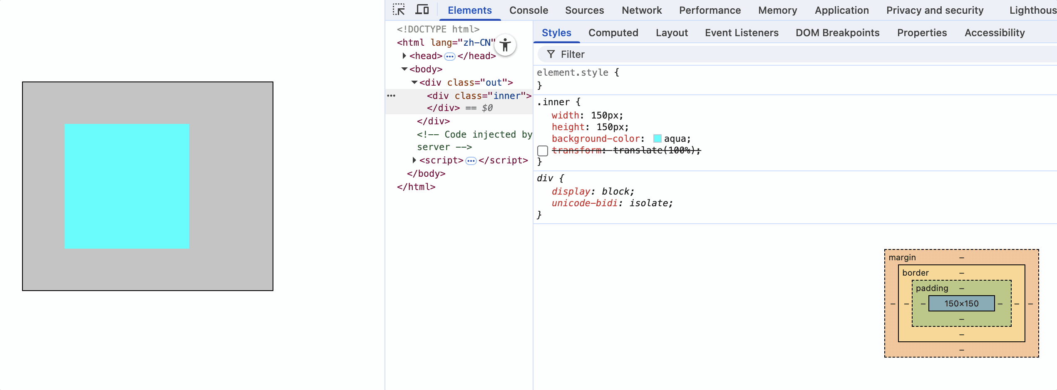Open the Network tab

[642, 10]
